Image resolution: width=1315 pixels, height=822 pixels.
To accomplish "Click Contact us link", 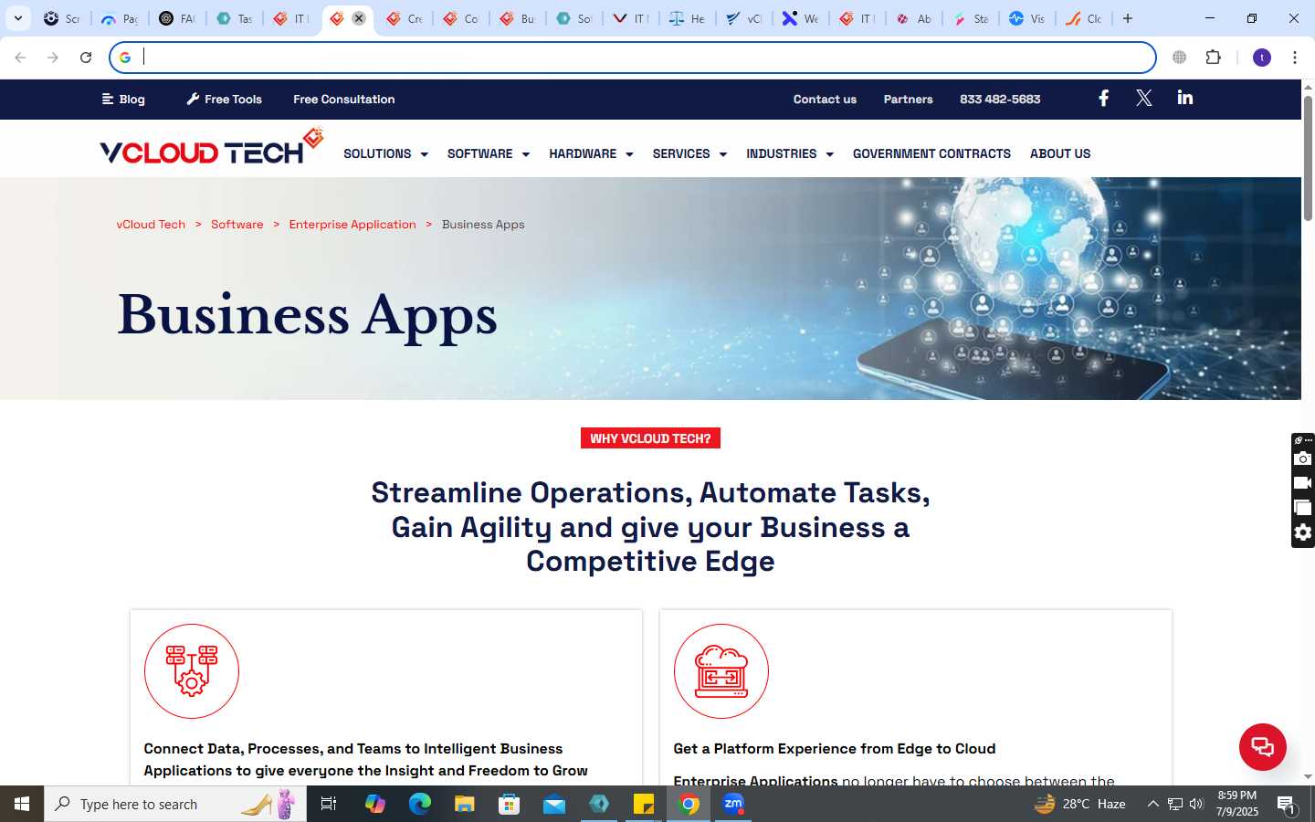I will [825, 99].
